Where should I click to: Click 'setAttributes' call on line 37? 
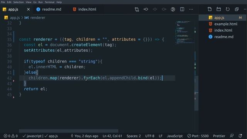(39, 51)
